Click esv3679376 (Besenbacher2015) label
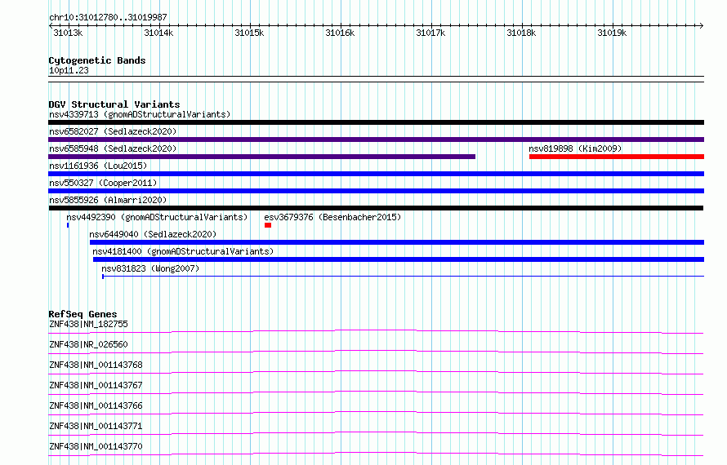 pyautogui.click(x=332, y=217)
